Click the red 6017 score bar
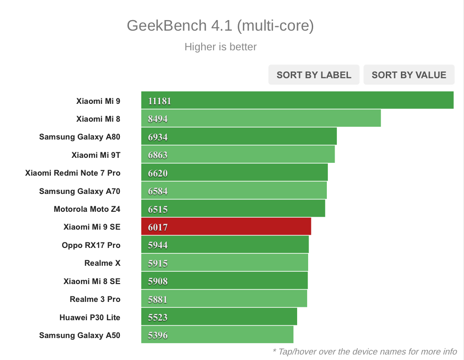The width and height of the screenshot is (464, 360). click(x=226, y=227)
